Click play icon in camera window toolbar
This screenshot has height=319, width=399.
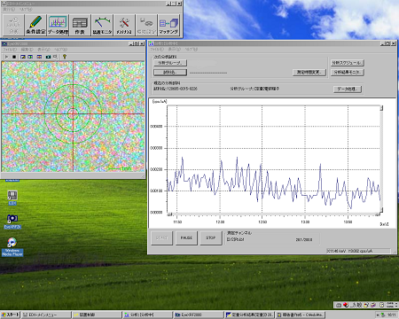[x=6, y=57]
